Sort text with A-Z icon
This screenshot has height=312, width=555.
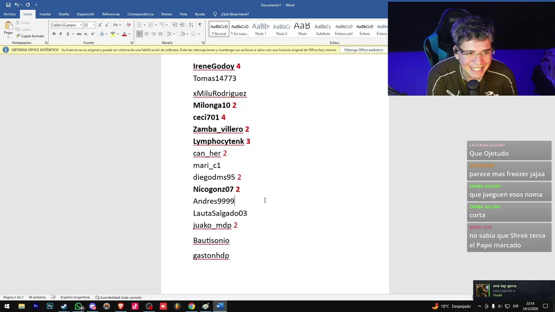tap(191, 25)
